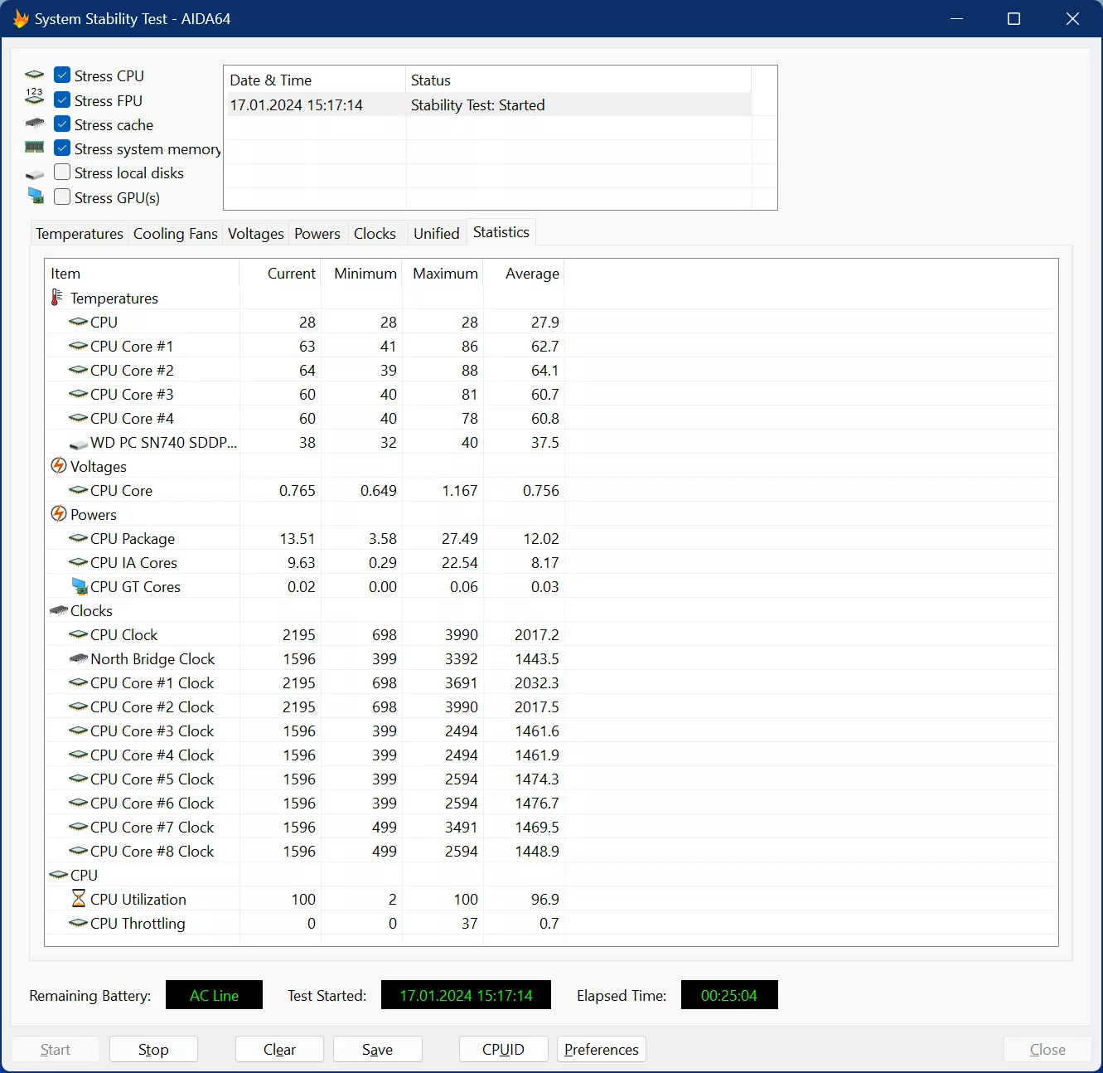Click the Maximum column header
This screenshot has height=1073, width=1103.
tap(443, 274)
